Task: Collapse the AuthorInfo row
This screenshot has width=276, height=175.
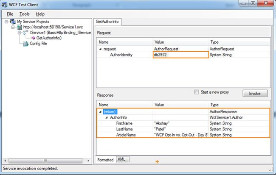Action: [x=107, y=117]
